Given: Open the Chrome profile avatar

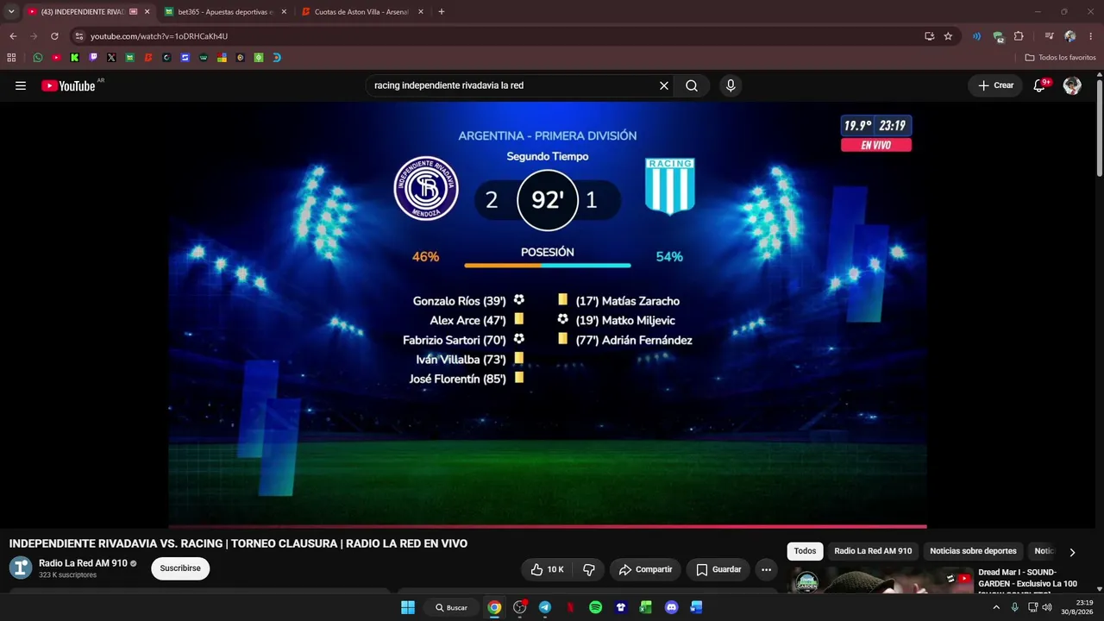Looking at the screenshot, I should [1070, 36].
